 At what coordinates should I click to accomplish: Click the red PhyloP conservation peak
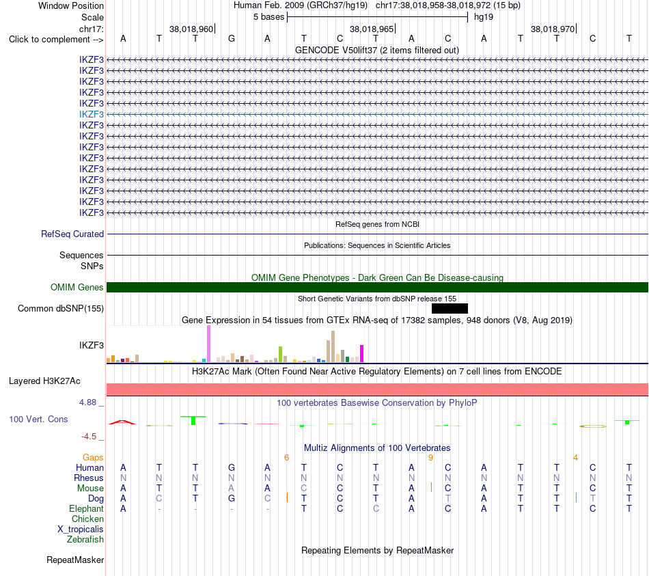point(122,422)
